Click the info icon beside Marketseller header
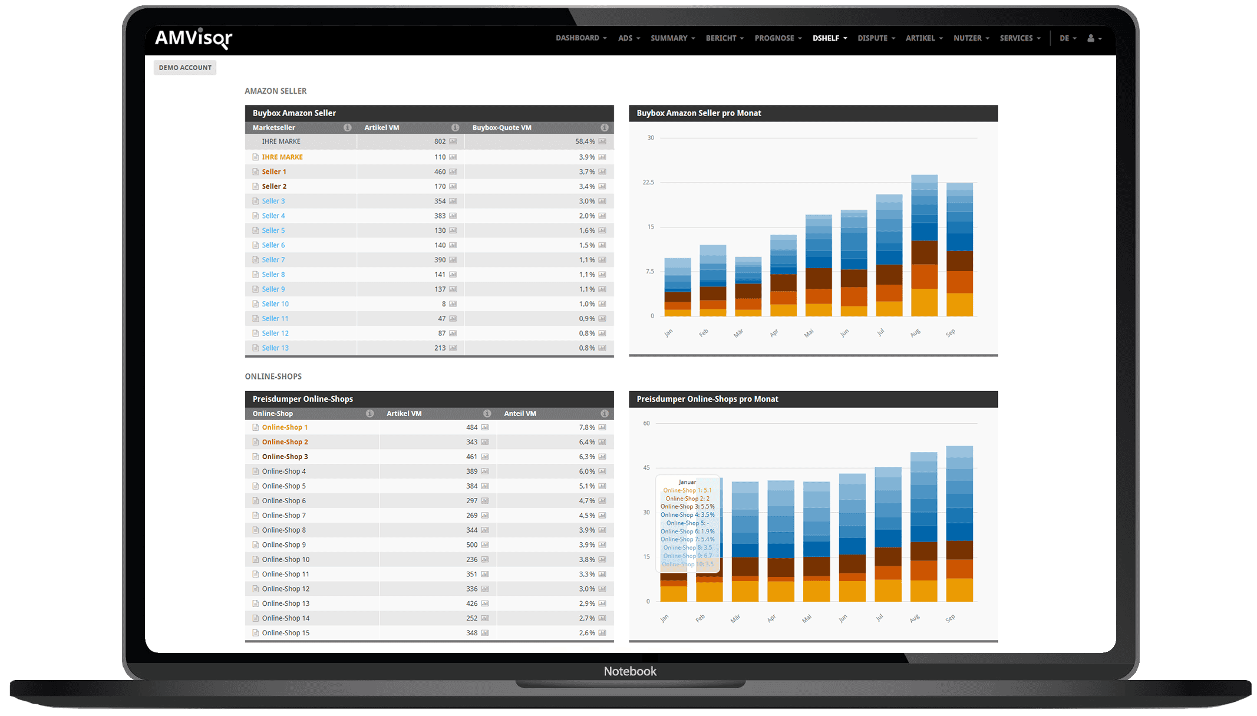The image size is (1257, 716). [x=348, y=127]
